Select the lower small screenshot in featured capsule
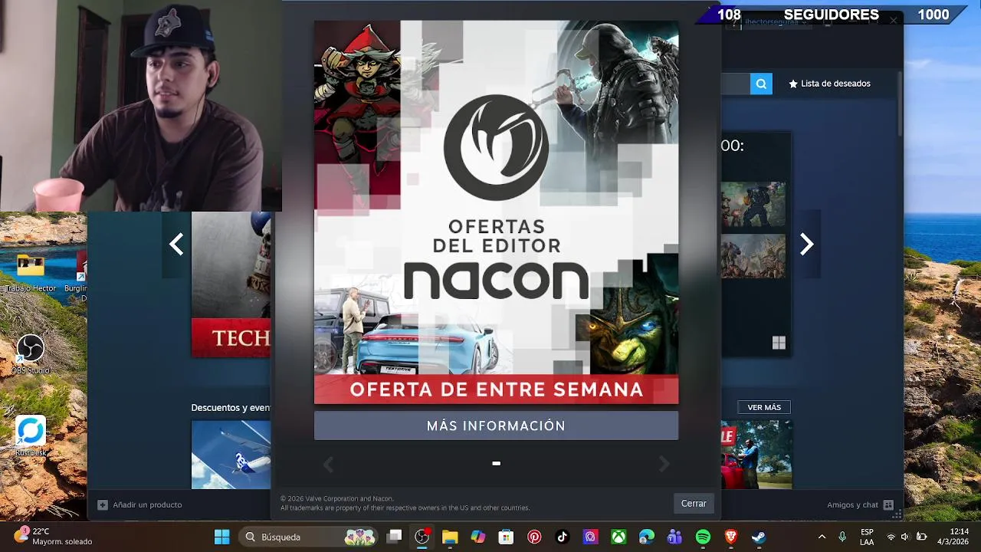This screenshot has width=981, height=552. point(753,256)
